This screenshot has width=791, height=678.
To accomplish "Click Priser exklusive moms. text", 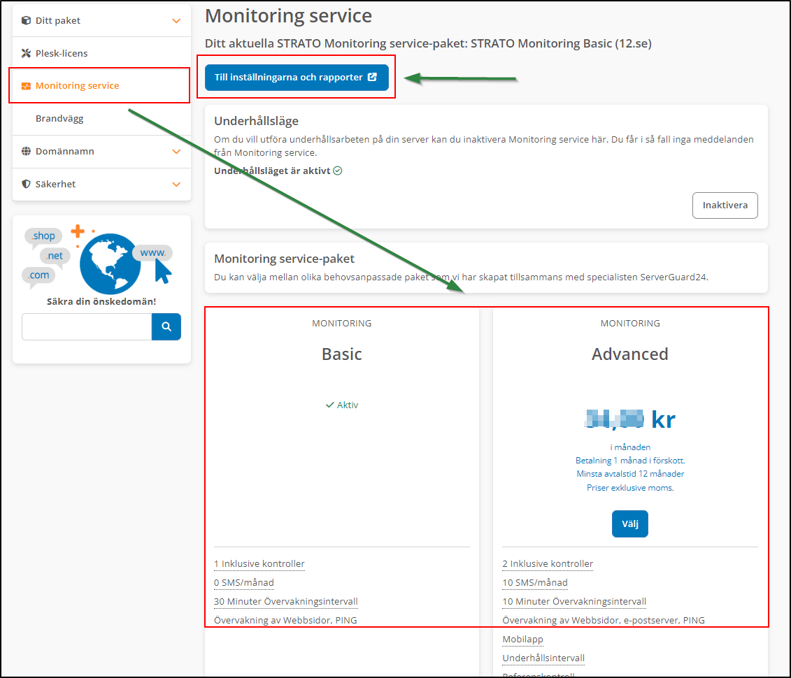I will (630, 487).
